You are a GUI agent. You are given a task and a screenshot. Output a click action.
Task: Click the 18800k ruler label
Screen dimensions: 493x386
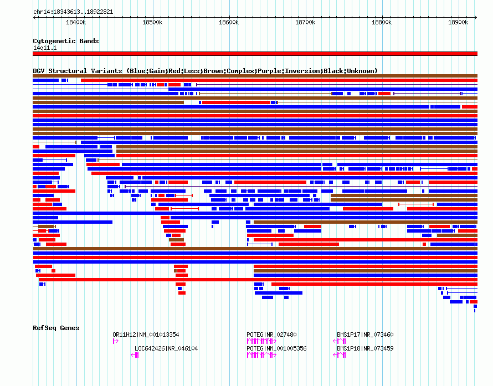382,22
